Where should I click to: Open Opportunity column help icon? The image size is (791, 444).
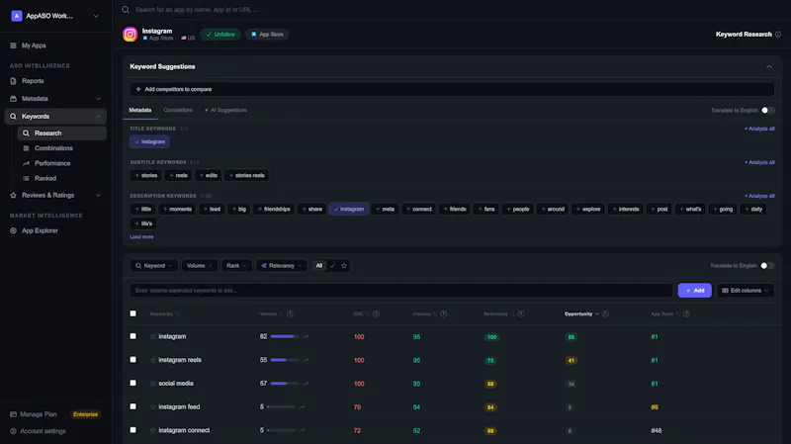pyautogui.click(x=605, y=313)
